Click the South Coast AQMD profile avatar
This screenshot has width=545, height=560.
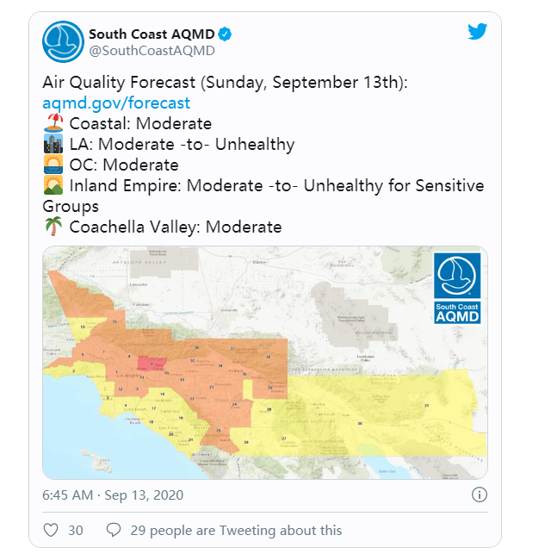coord(63,42)
